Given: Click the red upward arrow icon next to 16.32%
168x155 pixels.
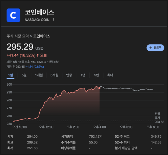Looking at the screenshot, I should tap(38, 55).
